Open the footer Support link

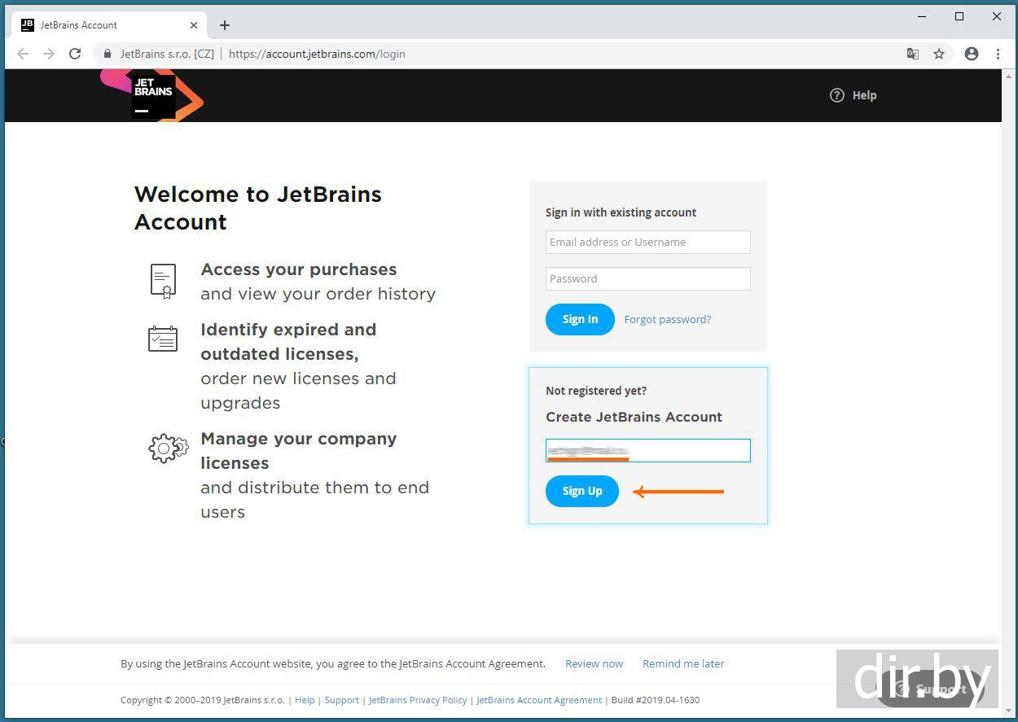(342, 700)
